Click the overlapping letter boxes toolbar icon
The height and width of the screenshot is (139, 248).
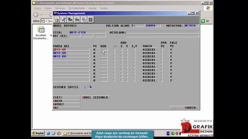coord(84,20)
